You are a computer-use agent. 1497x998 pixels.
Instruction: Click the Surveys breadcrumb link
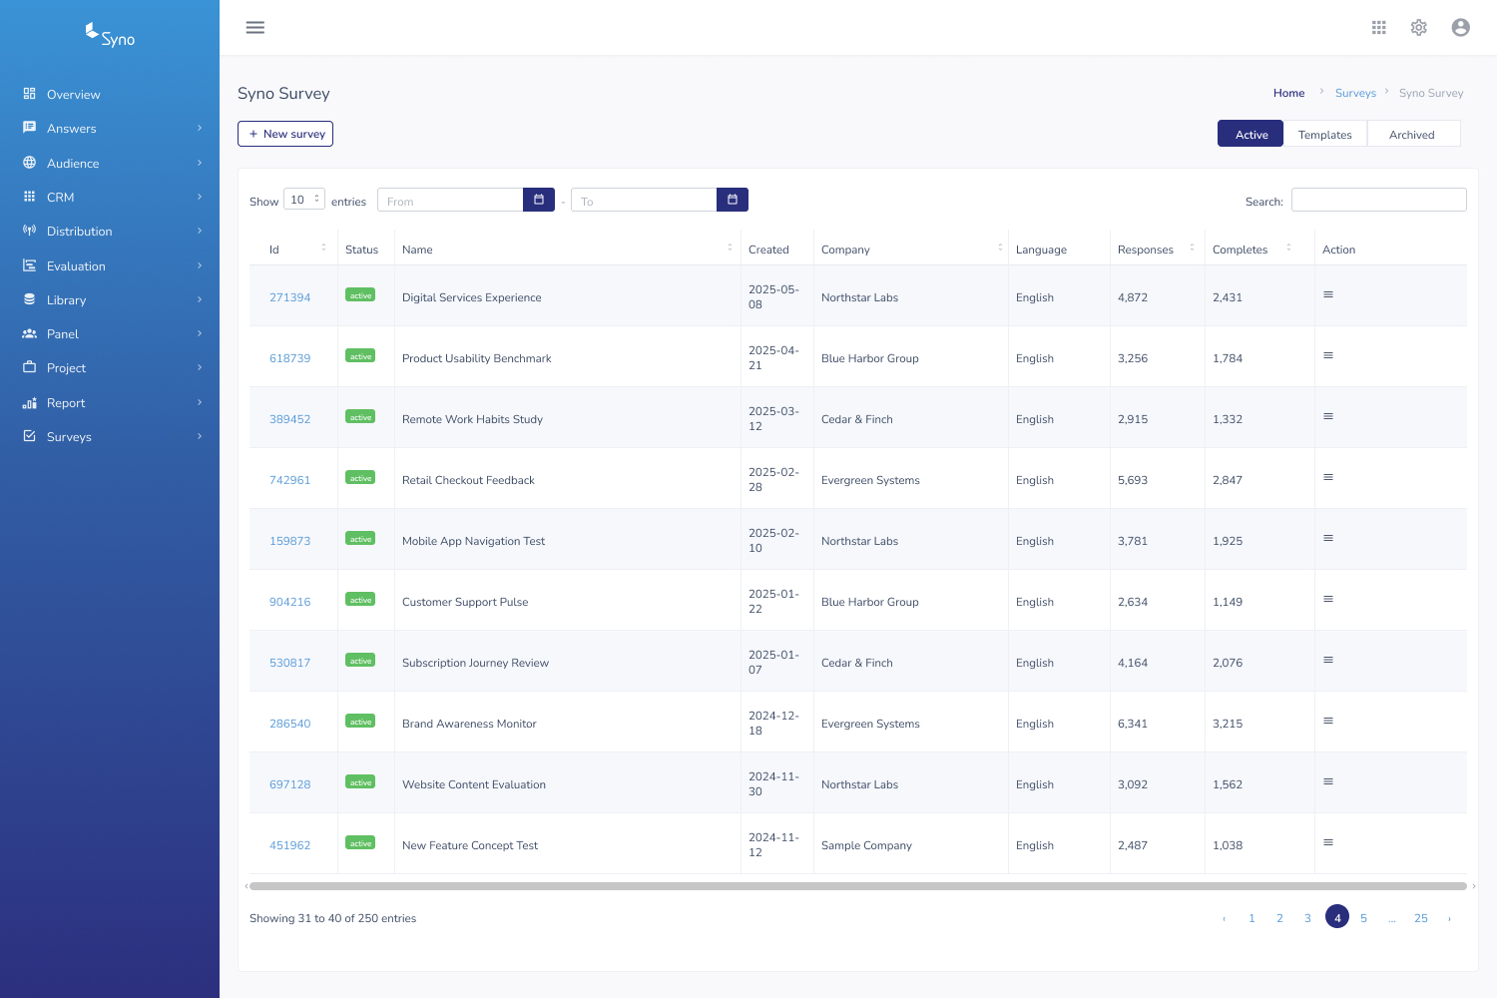1355,93
